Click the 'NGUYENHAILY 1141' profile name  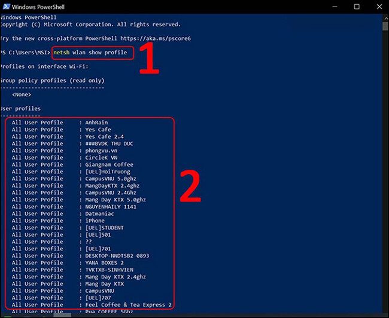[111, 207]
